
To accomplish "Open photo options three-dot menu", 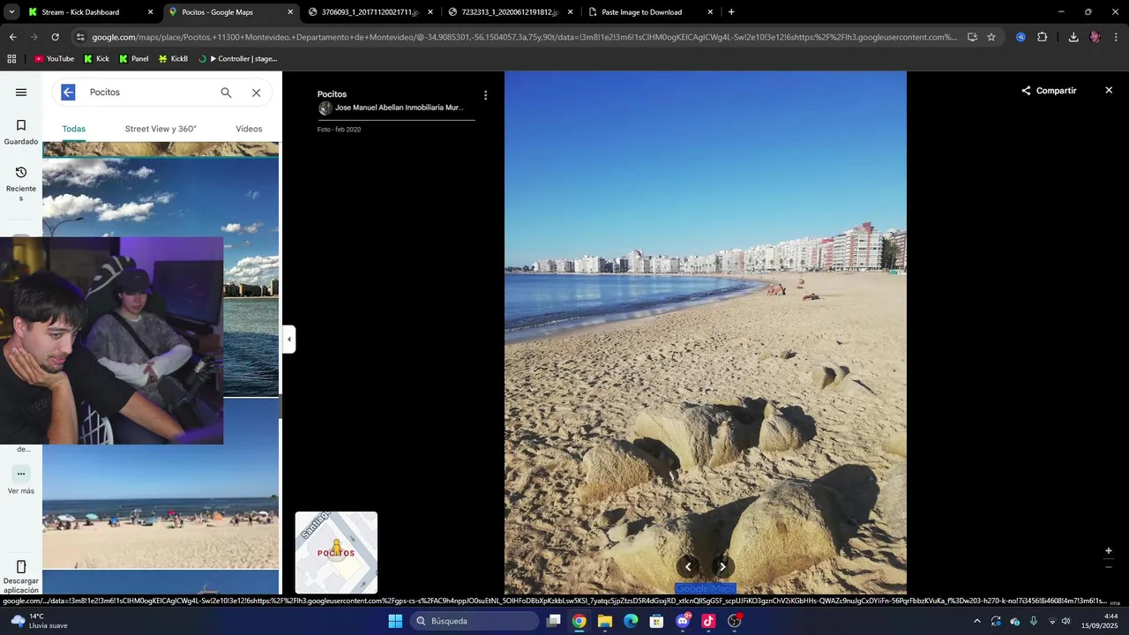I will [x=485, y=95].
